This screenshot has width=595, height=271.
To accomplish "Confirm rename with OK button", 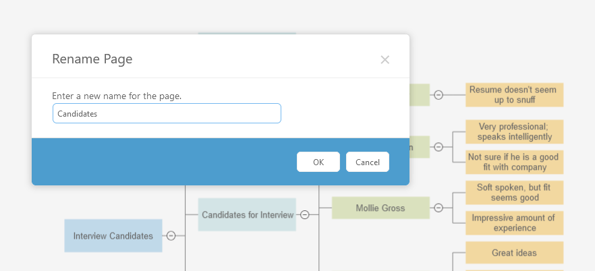I will point(318,162).
